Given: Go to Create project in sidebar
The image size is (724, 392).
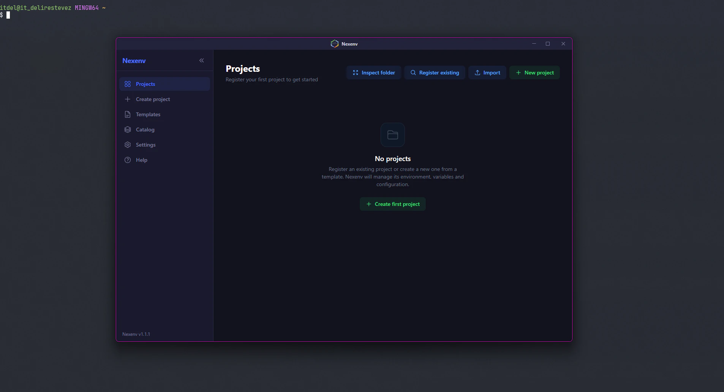Looking at the screenshot, I should (164, 99).
